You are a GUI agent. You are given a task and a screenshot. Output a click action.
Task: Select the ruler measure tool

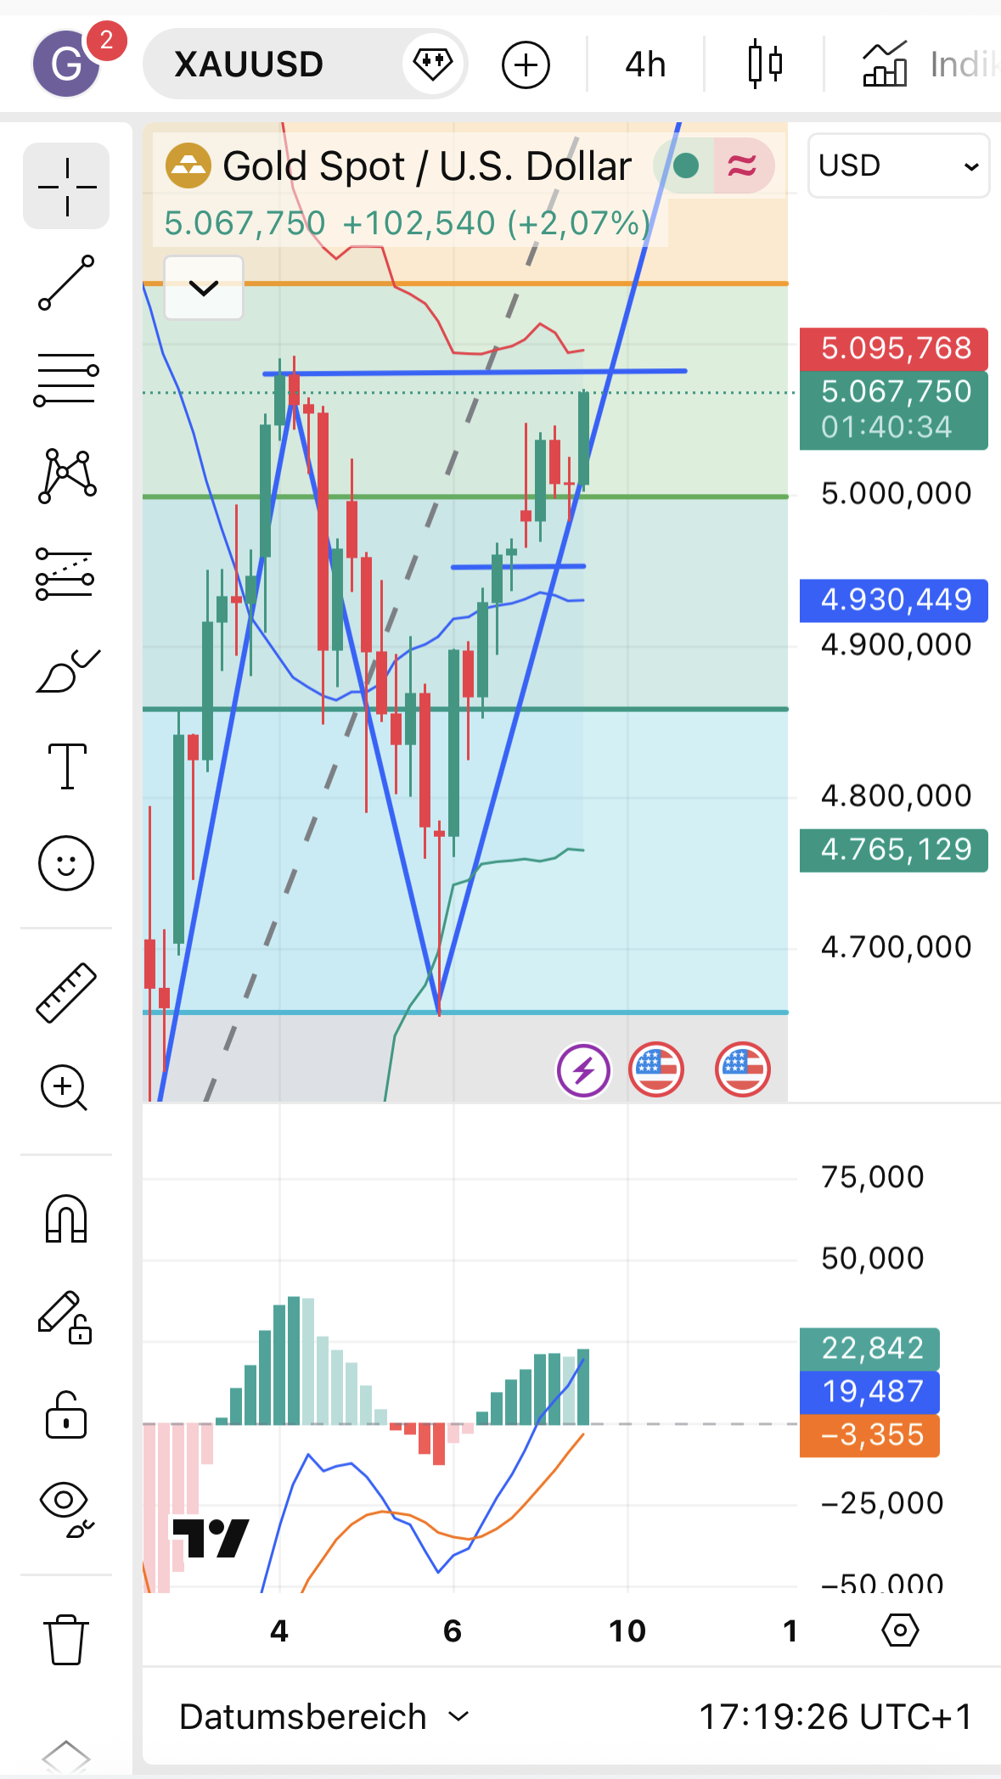(x=66, y=992)
